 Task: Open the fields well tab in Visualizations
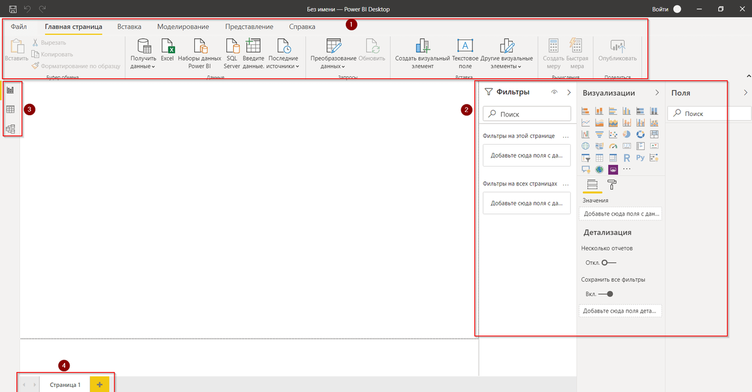coord(592,184)
